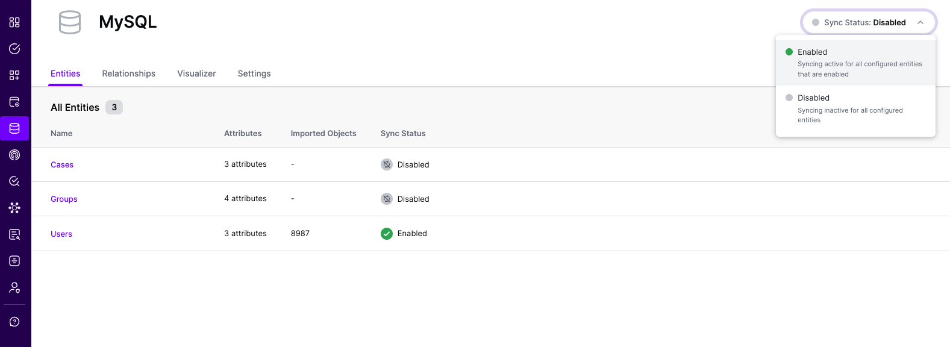Open the Visualizer tab

[196, 73]
